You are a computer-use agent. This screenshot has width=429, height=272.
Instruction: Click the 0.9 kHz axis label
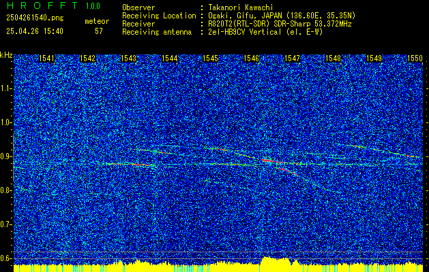point(5,156)
